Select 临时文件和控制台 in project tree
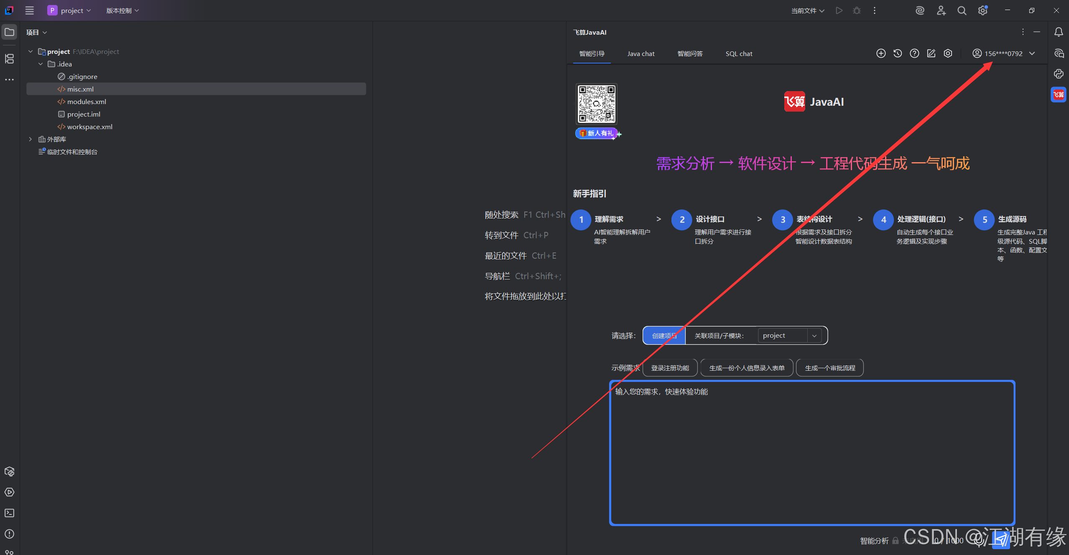Image resolution: width=1069 pixels, height=555 pixels. click(x=68, y=152)
